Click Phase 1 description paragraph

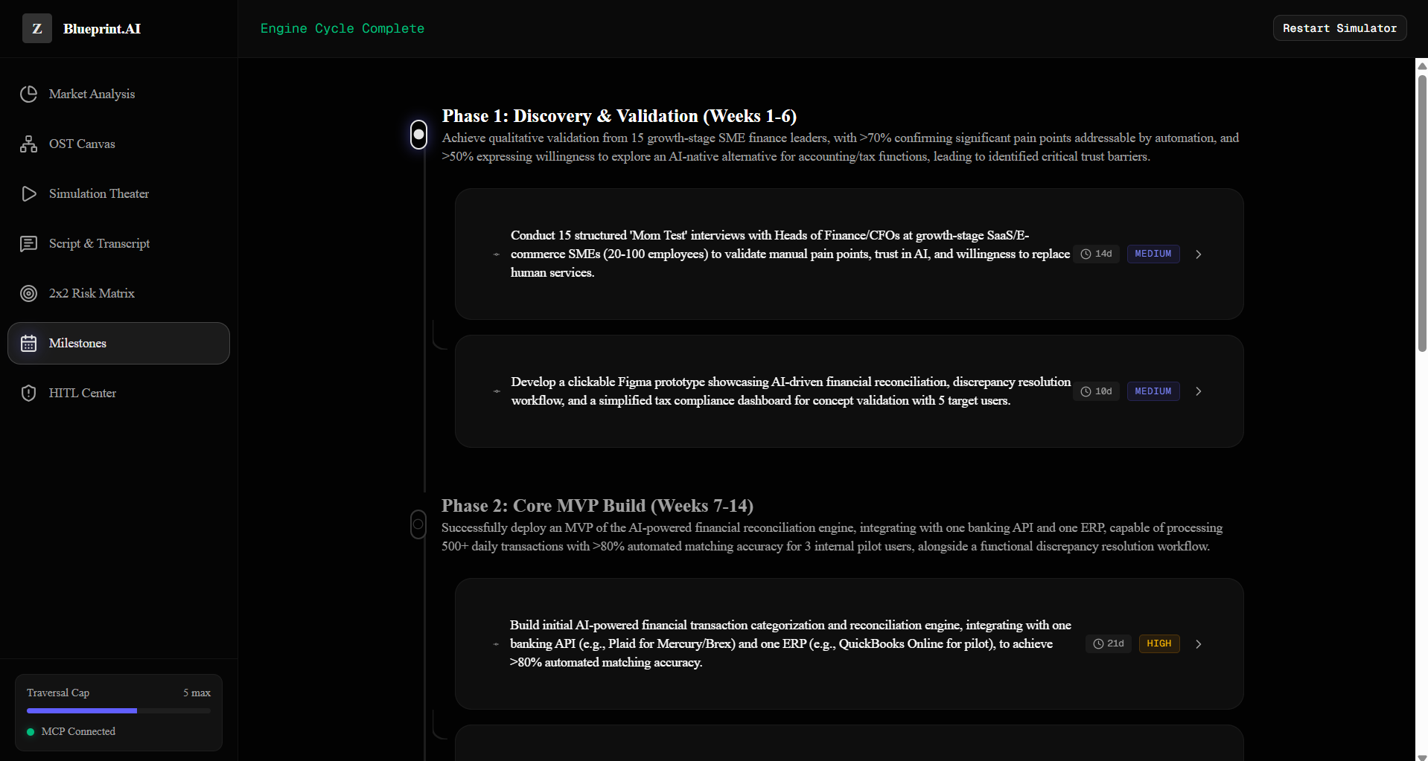[841, 147]
